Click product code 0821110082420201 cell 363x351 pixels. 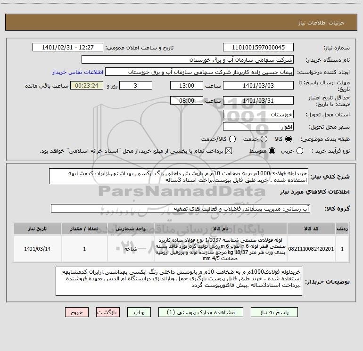pos(311,249)
